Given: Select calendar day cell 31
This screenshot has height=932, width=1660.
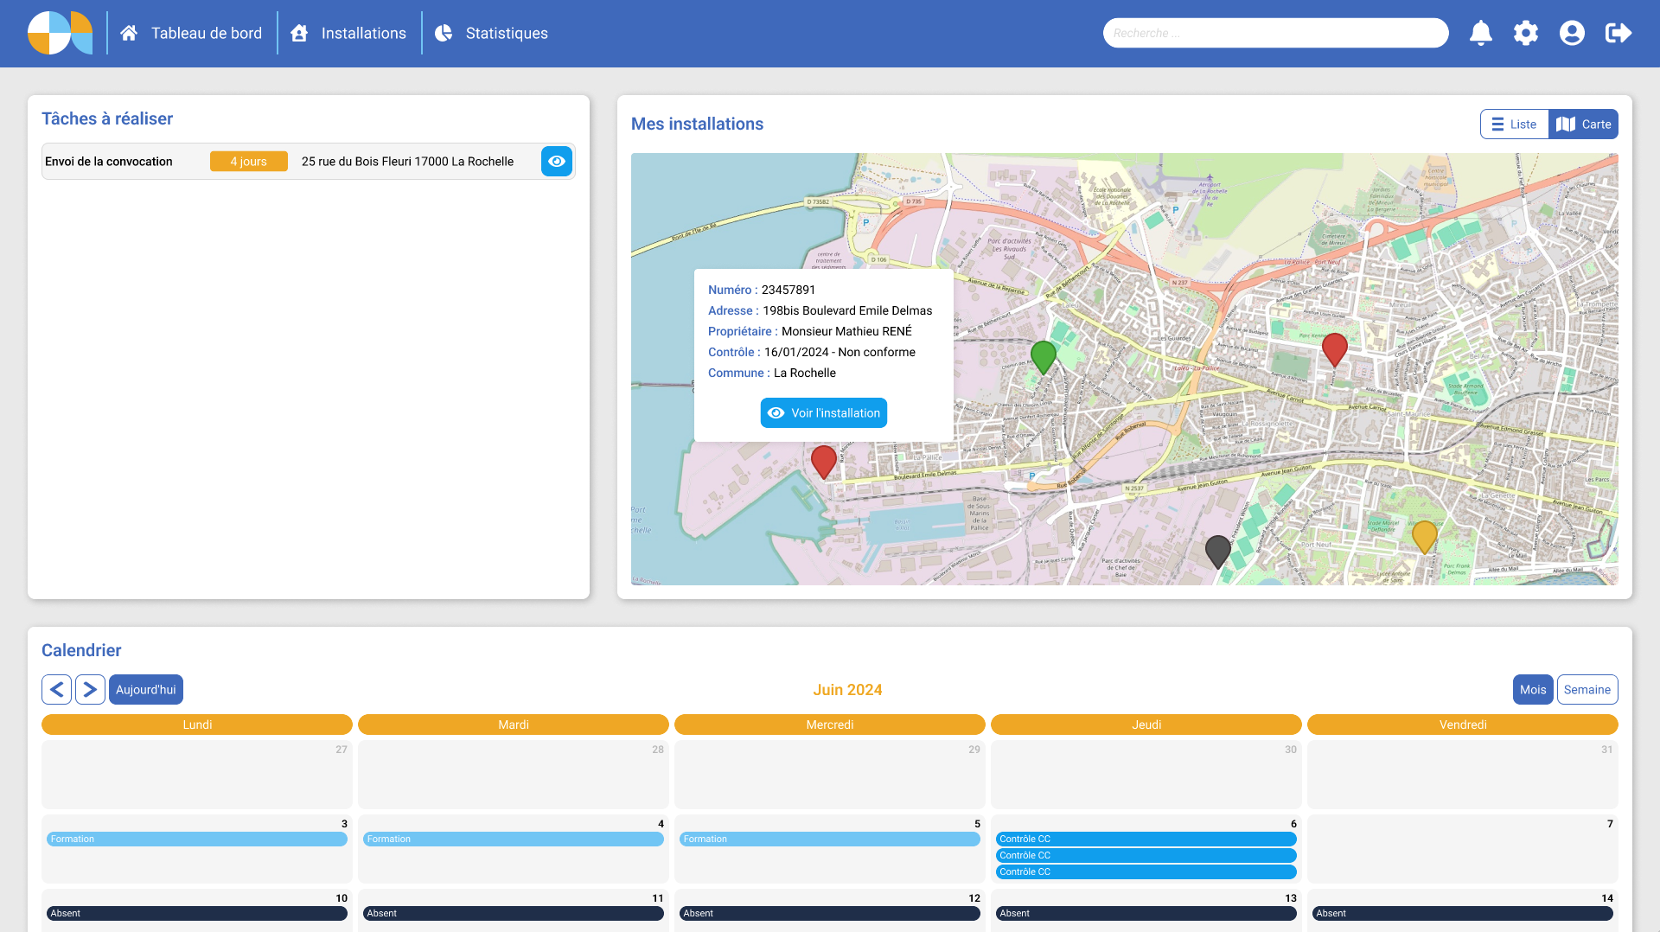Looking at the screenshot, I should pyautogui.click(x=1463, y=774).
